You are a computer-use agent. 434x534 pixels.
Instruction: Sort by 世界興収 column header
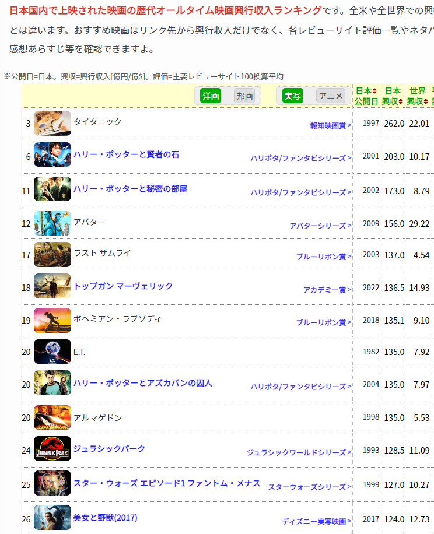(x=418, y=96)
